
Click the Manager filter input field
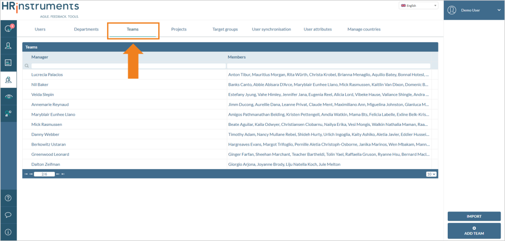(129, 66)
